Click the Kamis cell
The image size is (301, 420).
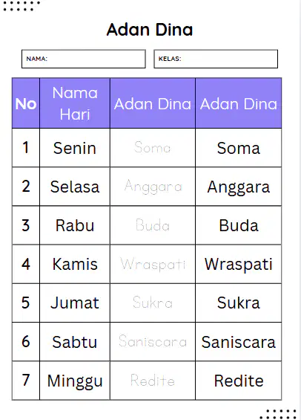click(75, 264)
